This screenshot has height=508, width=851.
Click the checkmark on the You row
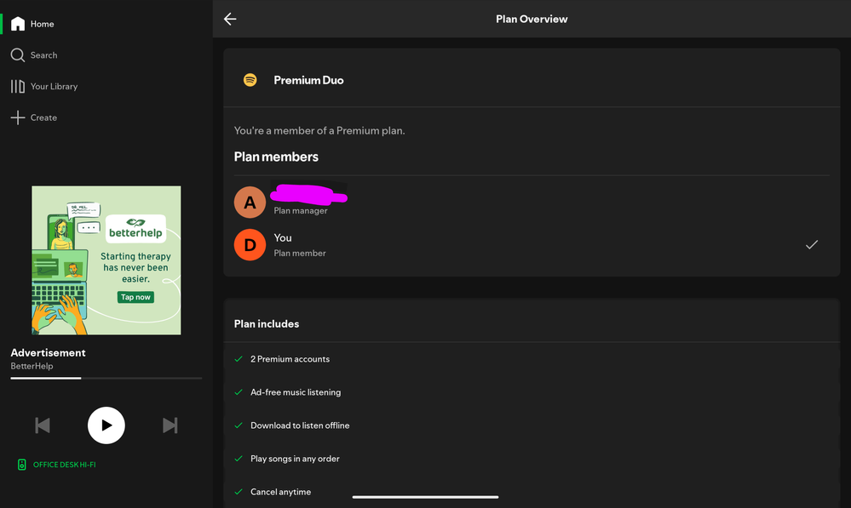coord(812,244)
